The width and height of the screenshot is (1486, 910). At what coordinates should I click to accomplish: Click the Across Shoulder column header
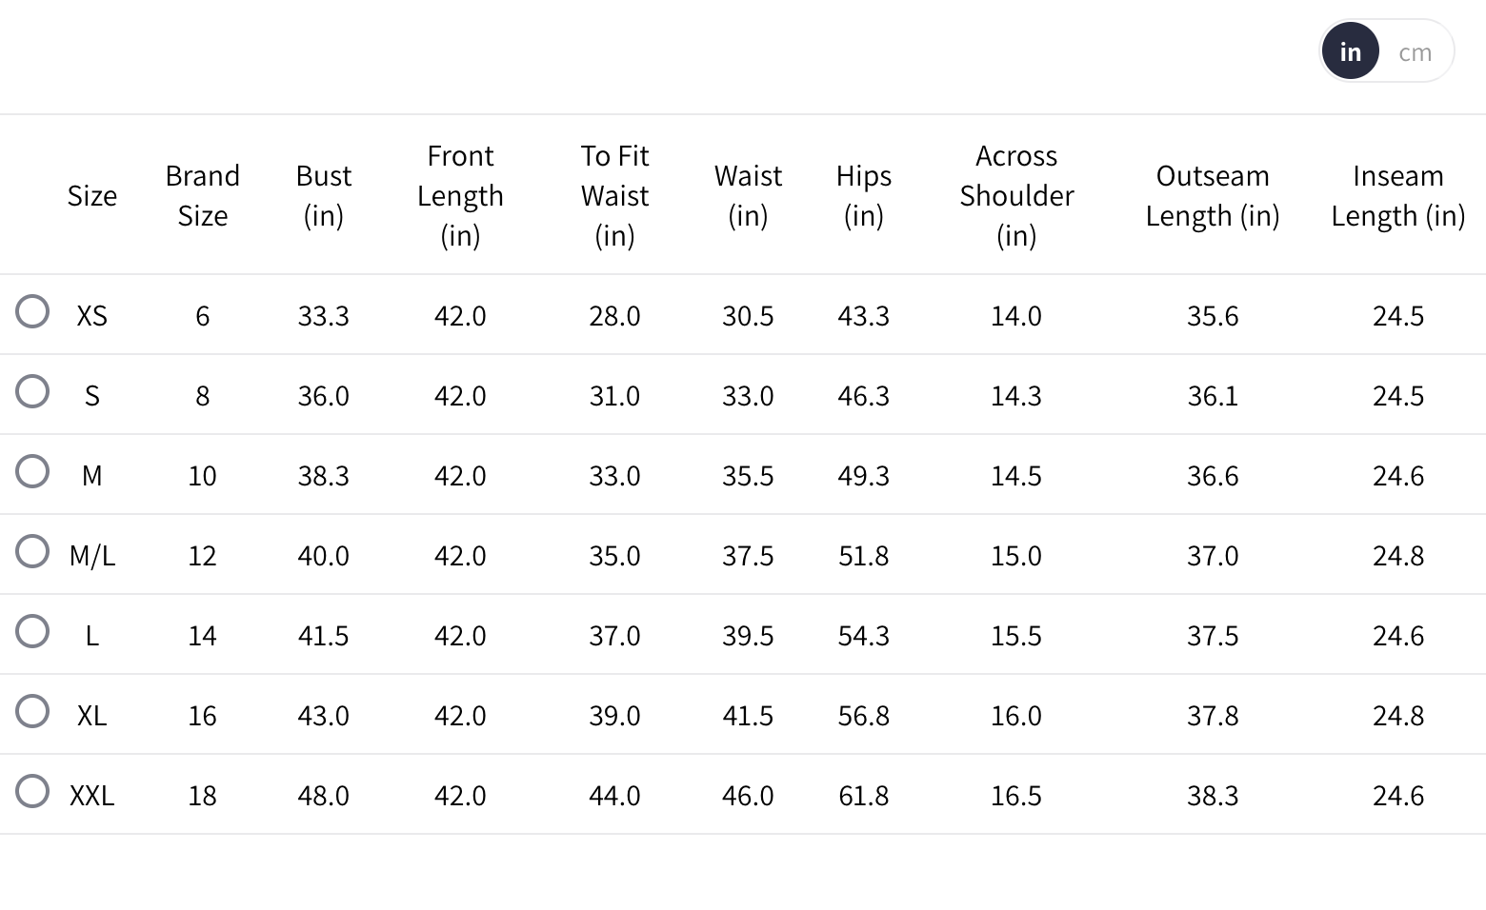pos(1016,196)
